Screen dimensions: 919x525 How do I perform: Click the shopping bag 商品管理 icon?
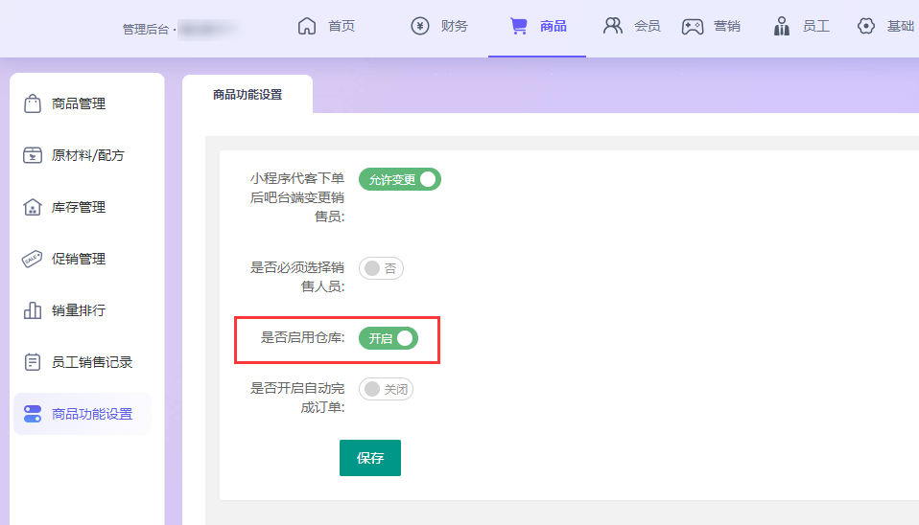point(33,103)
